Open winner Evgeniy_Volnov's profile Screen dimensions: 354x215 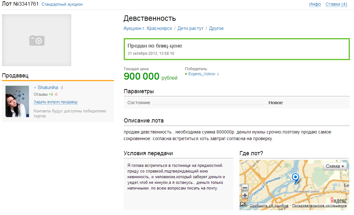coord(202,74)
